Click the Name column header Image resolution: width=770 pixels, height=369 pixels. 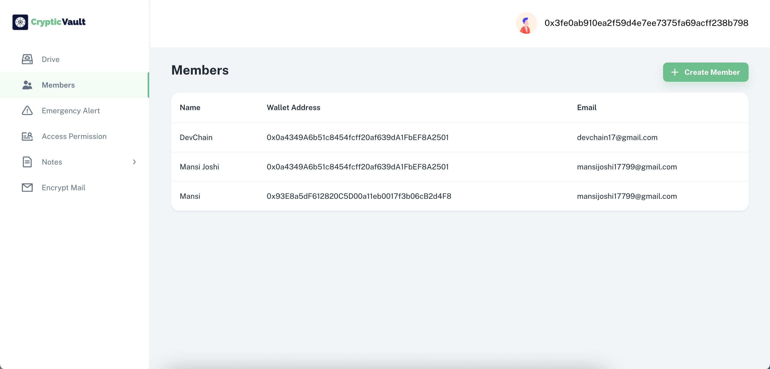click(190, 108)
